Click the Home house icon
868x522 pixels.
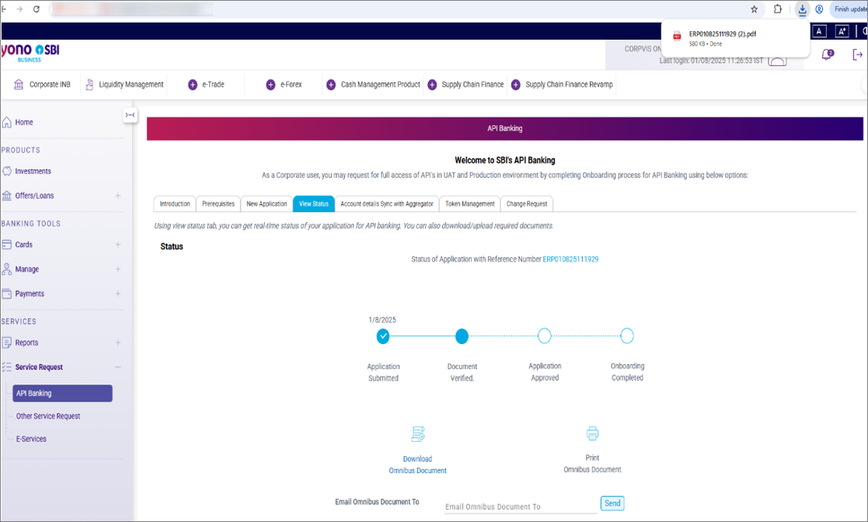(7, 122)
